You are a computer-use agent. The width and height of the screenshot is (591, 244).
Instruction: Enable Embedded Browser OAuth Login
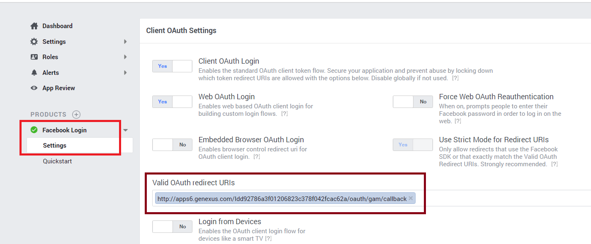coord(172,145)
